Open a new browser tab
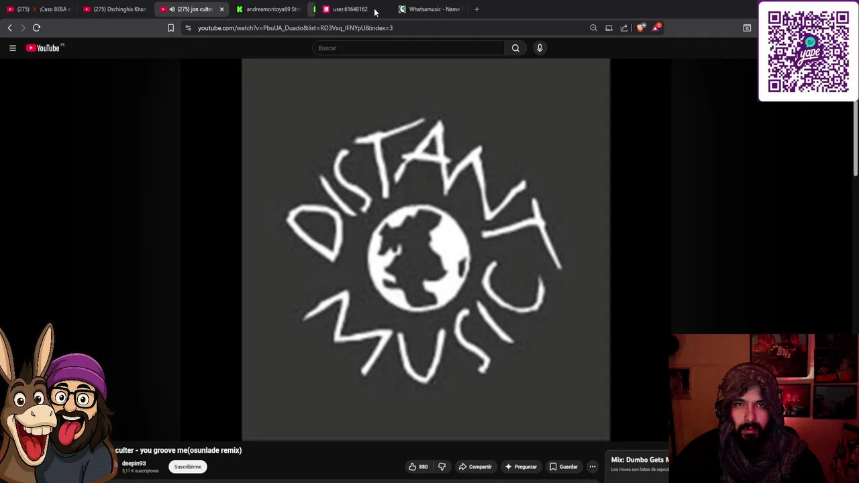 point(476,9)
